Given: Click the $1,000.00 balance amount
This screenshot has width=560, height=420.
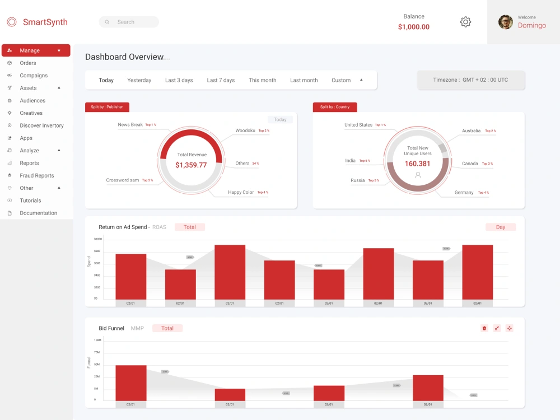Looking at the screenshot, I should 414,27.
